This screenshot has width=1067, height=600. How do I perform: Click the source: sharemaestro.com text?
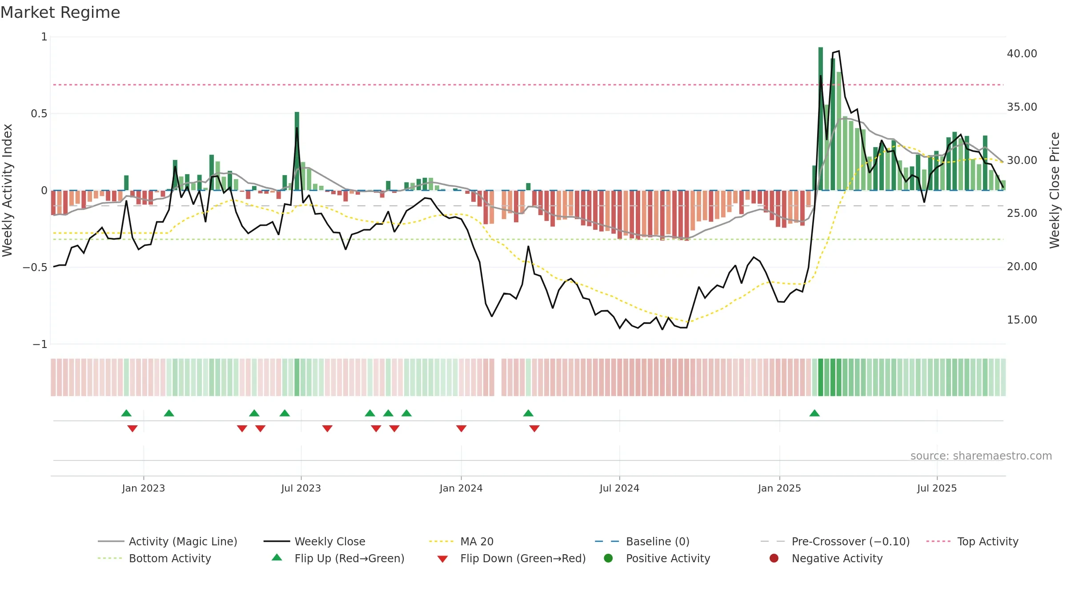(981, 456)
